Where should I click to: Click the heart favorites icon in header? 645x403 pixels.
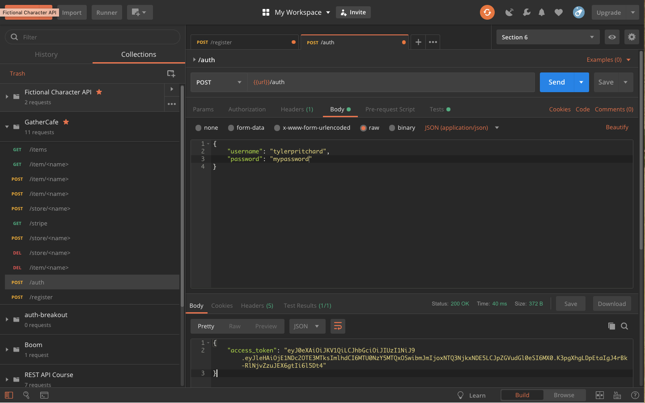[559, 12]
